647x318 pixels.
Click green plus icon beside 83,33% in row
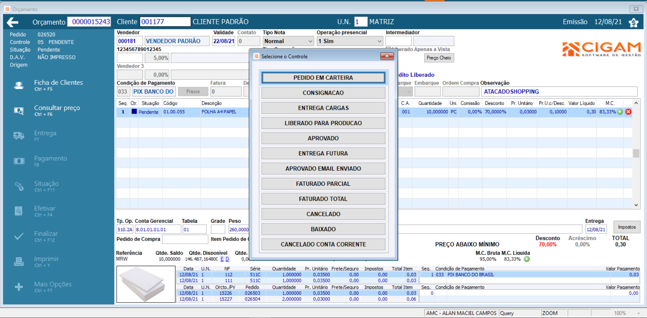click(x=620, y=112)
